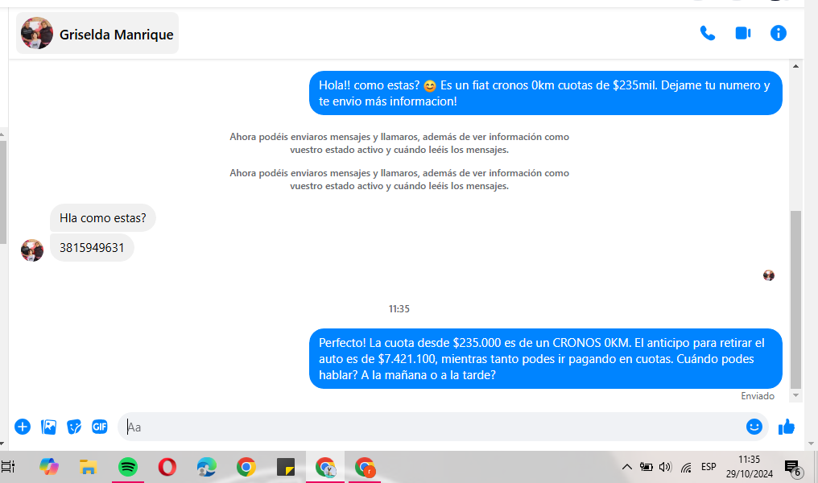
Task: Open the emoji picker
Action: 754,427
